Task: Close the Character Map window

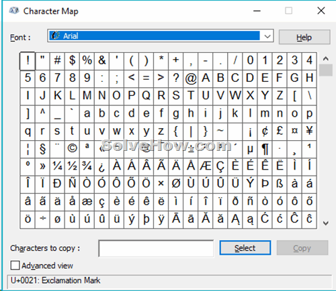Action: (x=321, y=11)
